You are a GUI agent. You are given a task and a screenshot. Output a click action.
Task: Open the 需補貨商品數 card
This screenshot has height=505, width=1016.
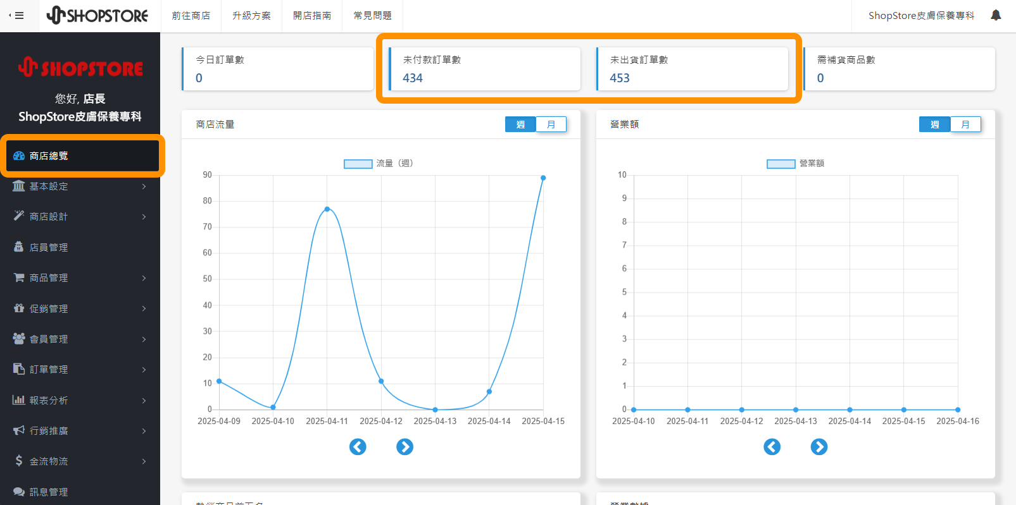point(899,69)
